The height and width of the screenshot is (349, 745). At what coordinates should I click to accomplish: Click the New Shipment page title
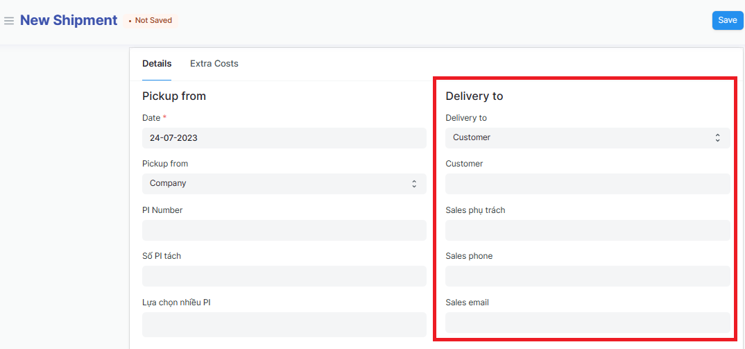coord(69,20)
